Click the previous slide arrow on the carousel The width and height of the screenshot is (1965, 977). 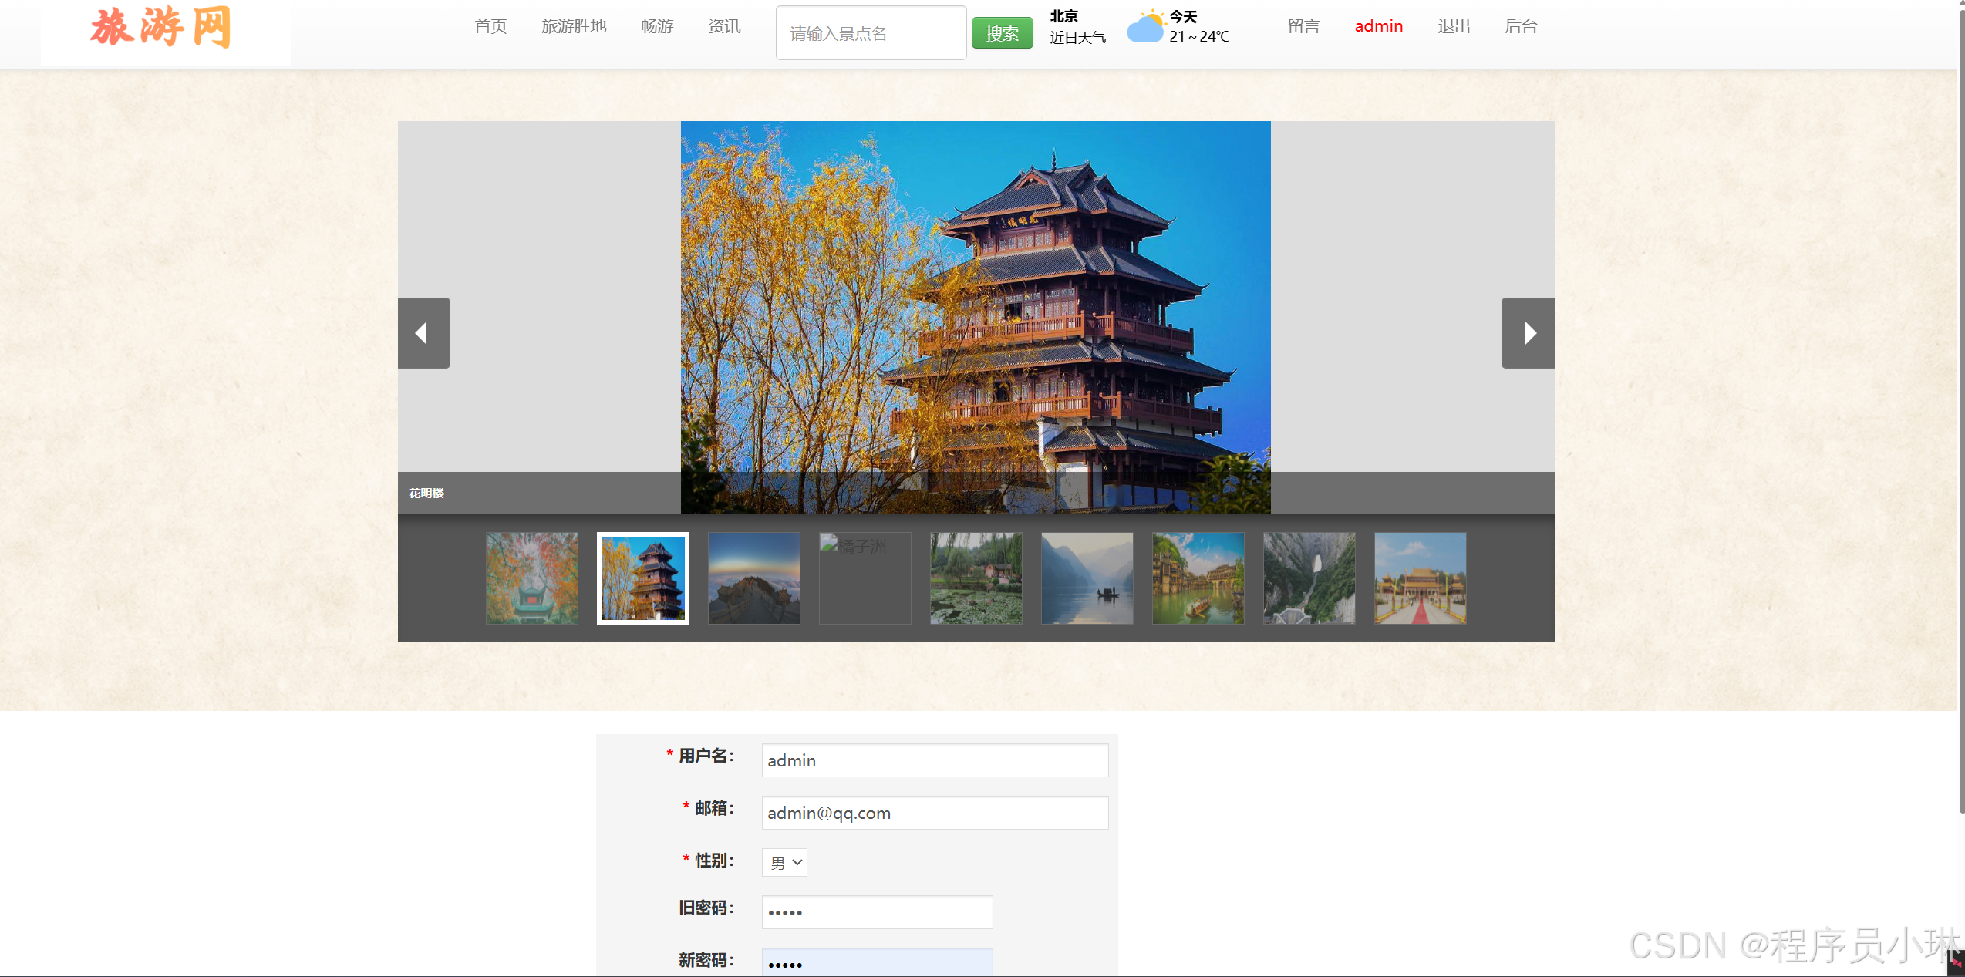(423, 332)
